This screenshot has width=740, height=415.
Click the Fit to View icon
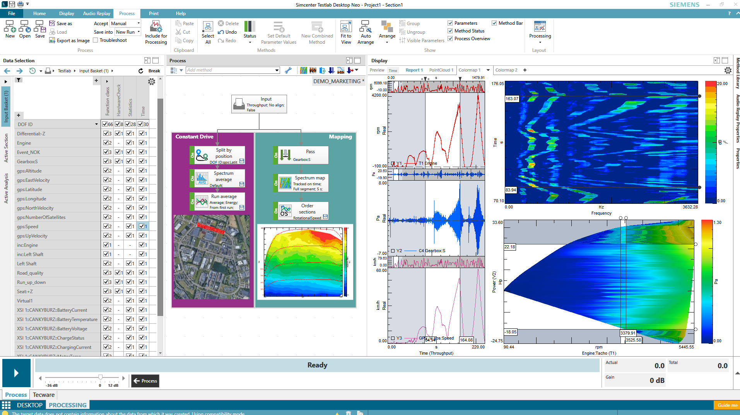point(346,27)
